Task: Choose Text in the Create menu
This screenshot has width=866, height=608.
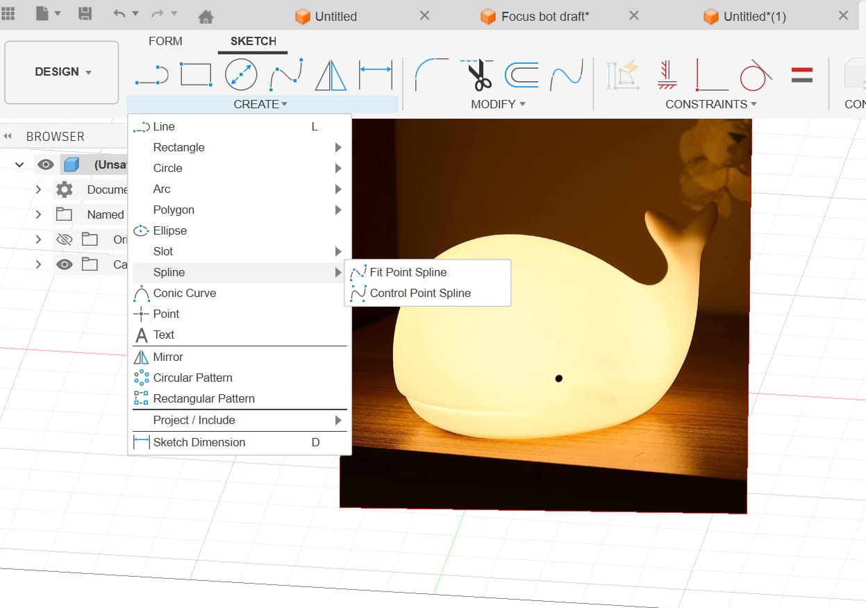Action: click(x=240, y=335)
